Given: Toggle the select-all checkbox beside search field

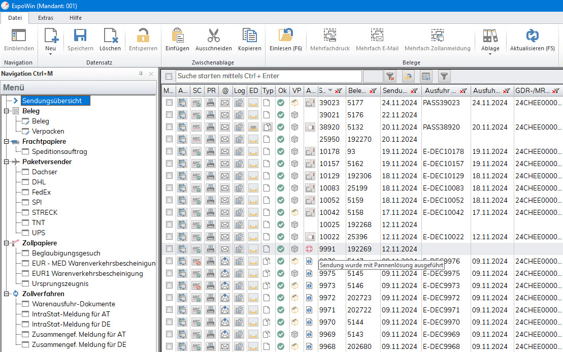Looking at the screenshot, I should (x=169, y=76).
